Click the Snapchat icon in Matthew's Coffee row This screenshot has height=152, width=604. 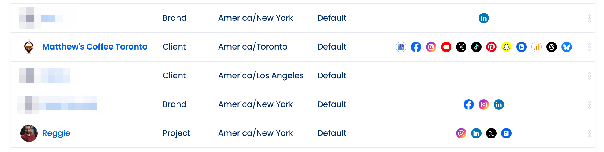point(506,47)
